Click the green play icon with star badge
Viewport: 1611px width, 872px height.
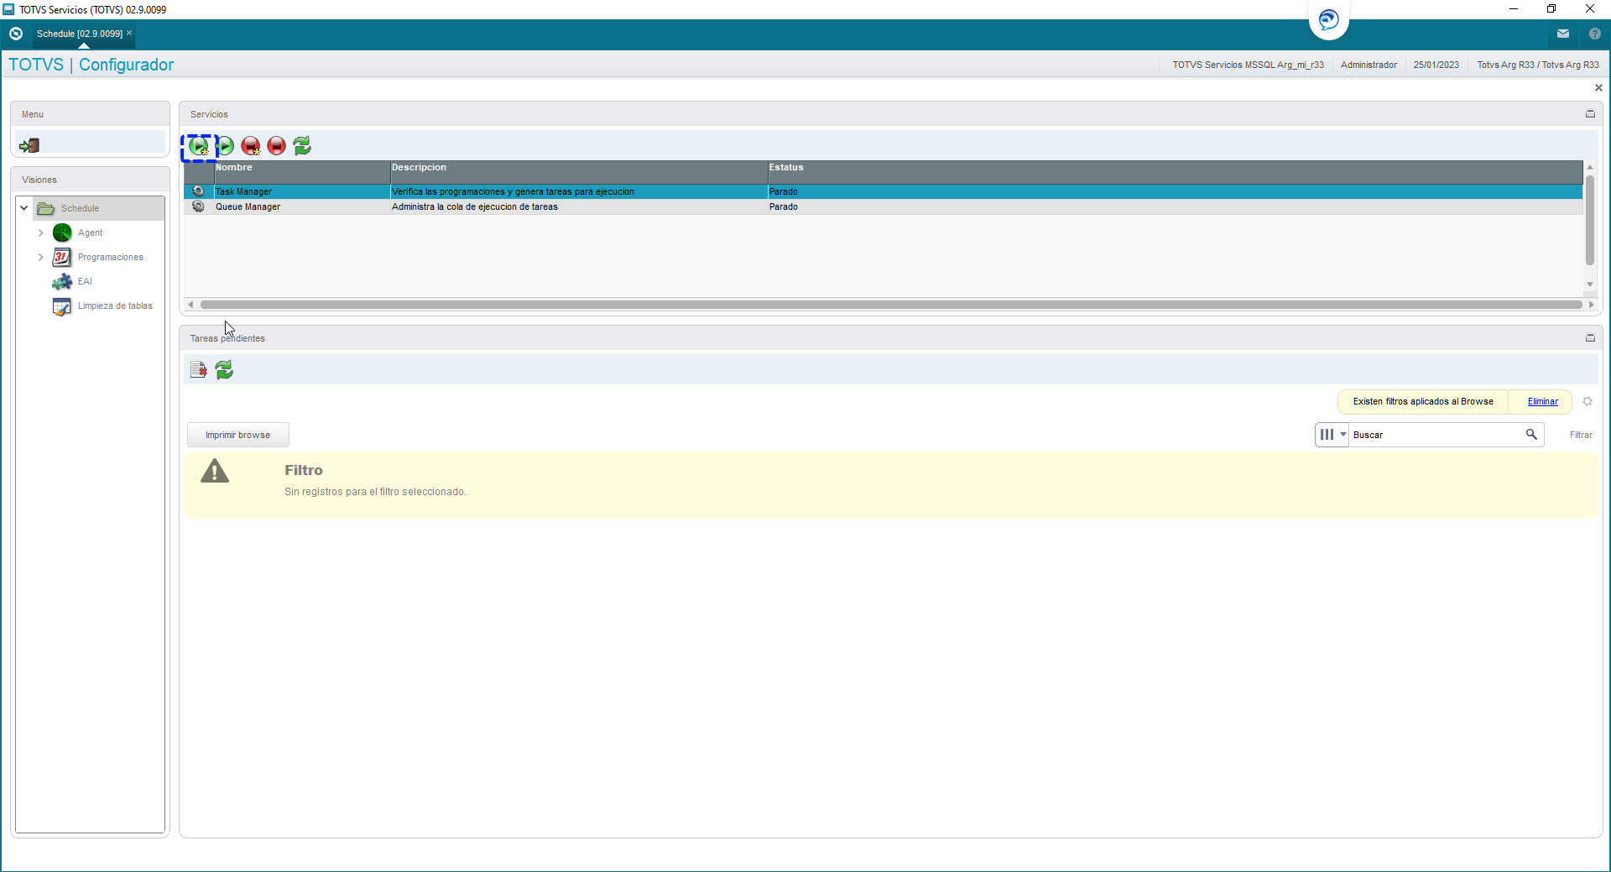tap(199, 146)
